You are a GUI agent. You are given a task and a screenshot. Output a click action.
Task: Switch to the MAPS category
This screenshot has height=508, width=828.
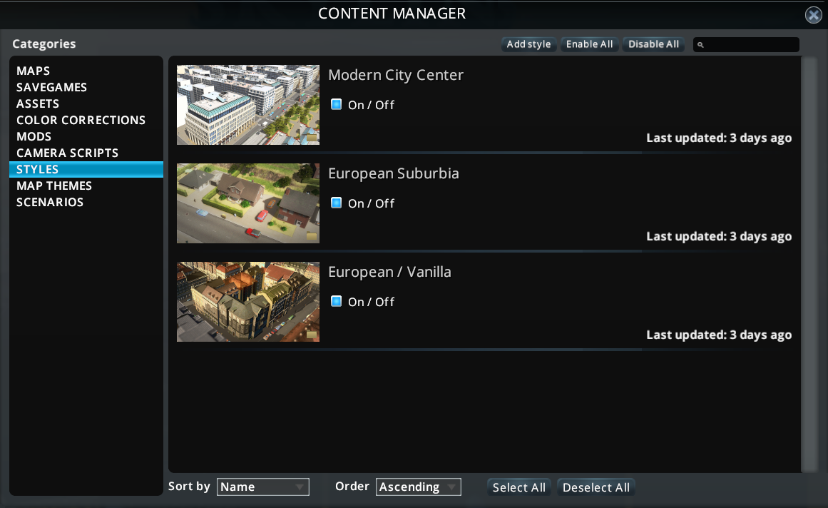(33, 71)
